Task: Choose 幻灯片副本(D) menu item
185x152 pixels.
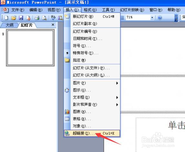Action: (x=92, y=24)
